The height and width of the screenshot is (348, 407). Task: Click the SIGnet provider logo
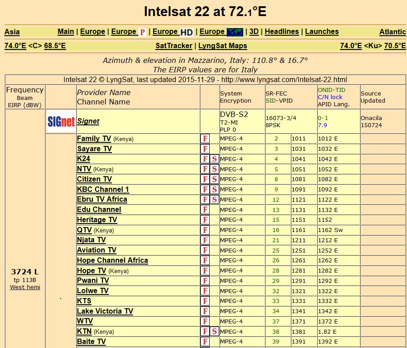coord(61,121)
